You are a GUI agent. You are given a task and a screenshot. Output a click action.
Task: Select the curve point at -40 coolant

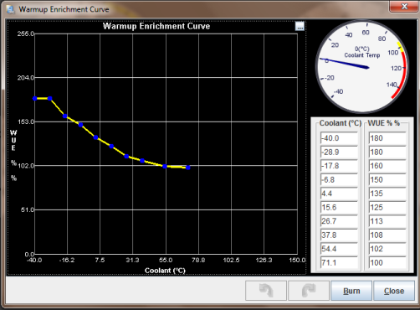tap(35, 99)
